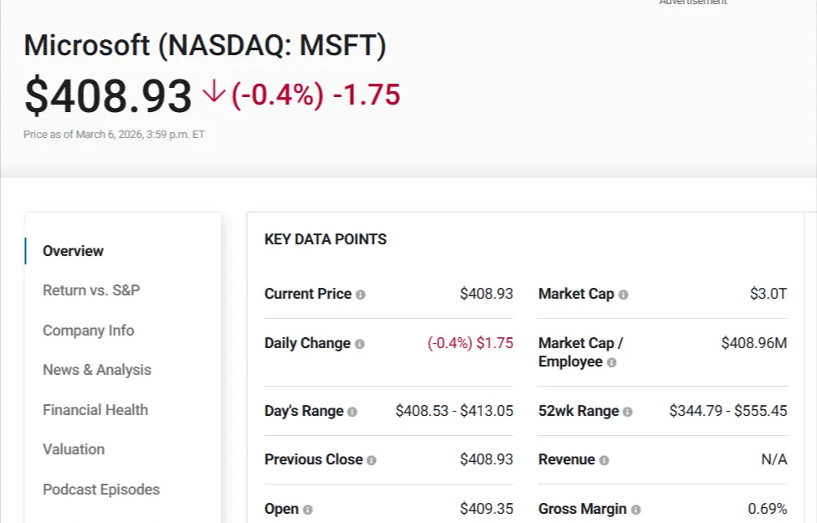Select Overview in the side navigation
The width and height of the screenshot is (817, 523).
coord(74,251)
